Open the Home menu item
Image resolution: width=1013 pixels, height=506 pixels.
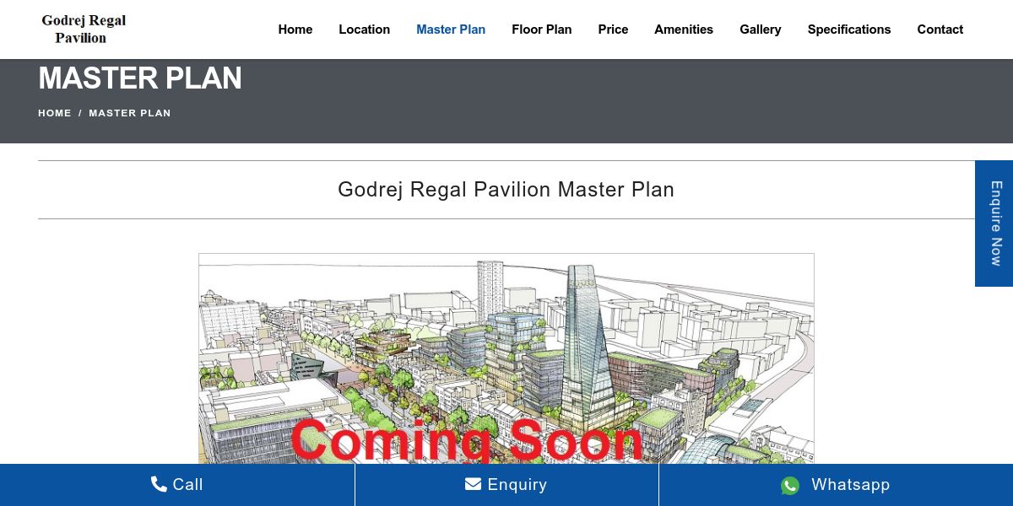295,30
